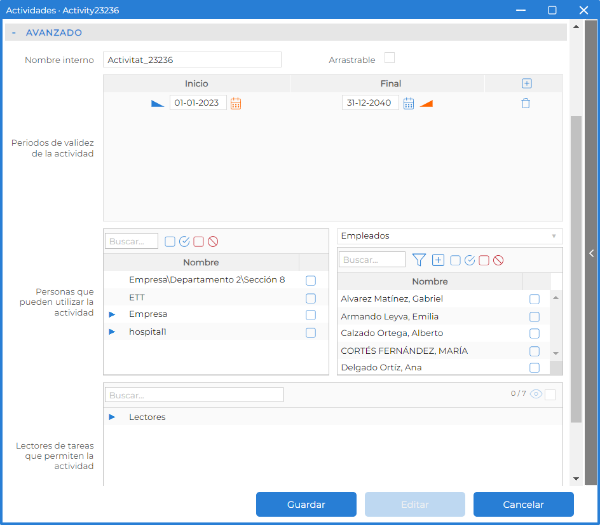Expand the hospital1 tree node
This screenshot has width=600, height=525.
112,332
